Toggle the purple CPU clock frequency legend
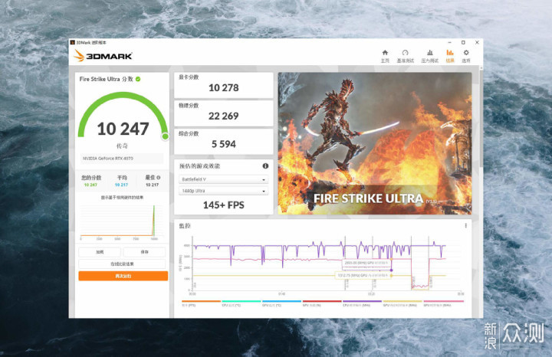This screenshot has height=357, width=552. click(362, 303)
